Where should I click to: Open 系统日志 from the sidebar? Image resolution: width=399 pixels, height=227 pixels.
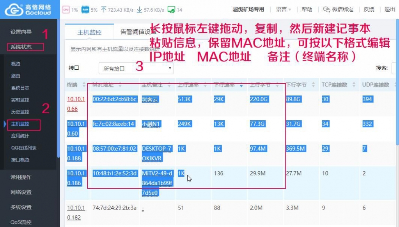(x=20, y=88)
